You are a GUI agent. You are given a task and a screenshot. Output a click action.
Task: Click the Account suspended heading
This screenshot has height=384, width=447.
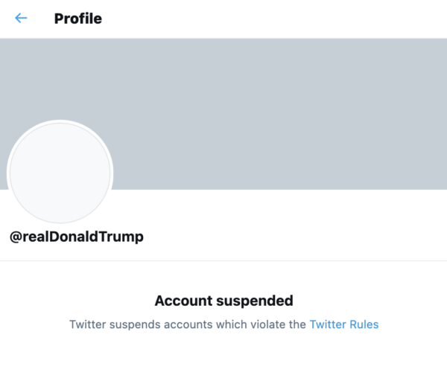223,301
